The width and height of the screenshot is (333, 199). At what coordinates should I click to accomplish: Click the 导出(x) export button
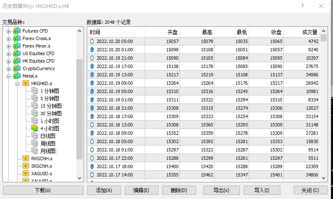click(x=221, y=190)
